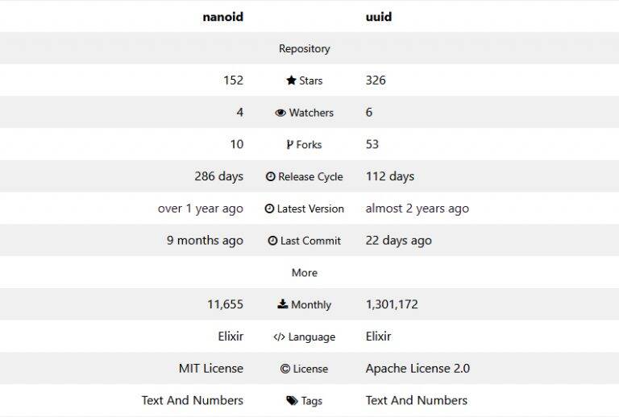This screenshot has height=417, width=619.
Task: Select nanoid's Text And Numbers tag
Action: click(x=193, y=400)
